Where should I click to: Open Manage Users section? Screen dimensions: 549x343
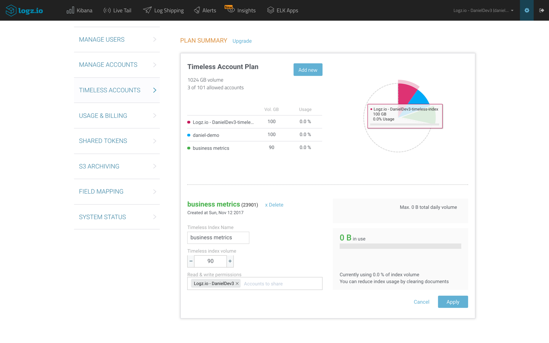[117, 40]
